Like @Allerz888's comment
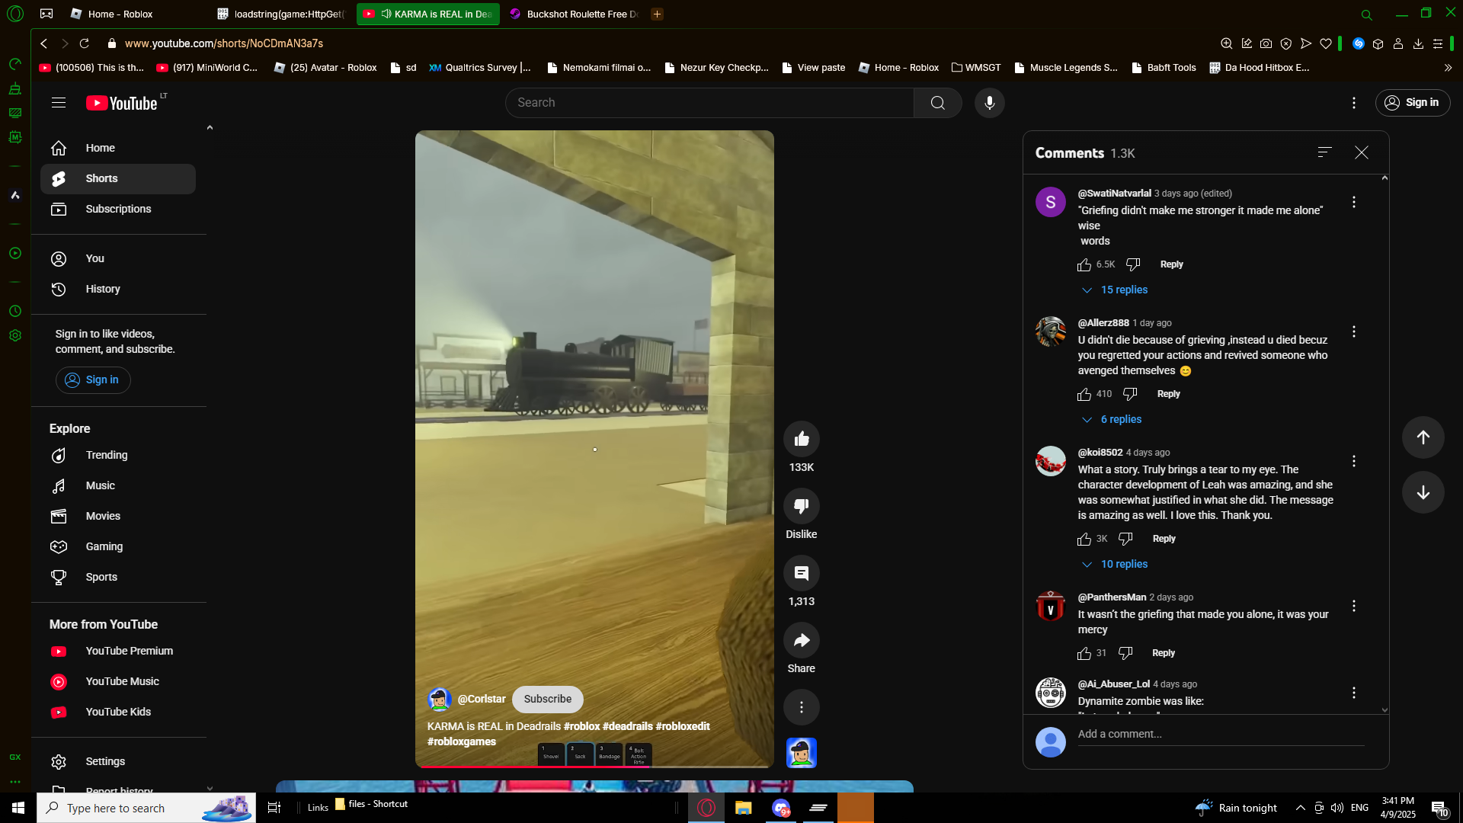 pos(1084,394)
